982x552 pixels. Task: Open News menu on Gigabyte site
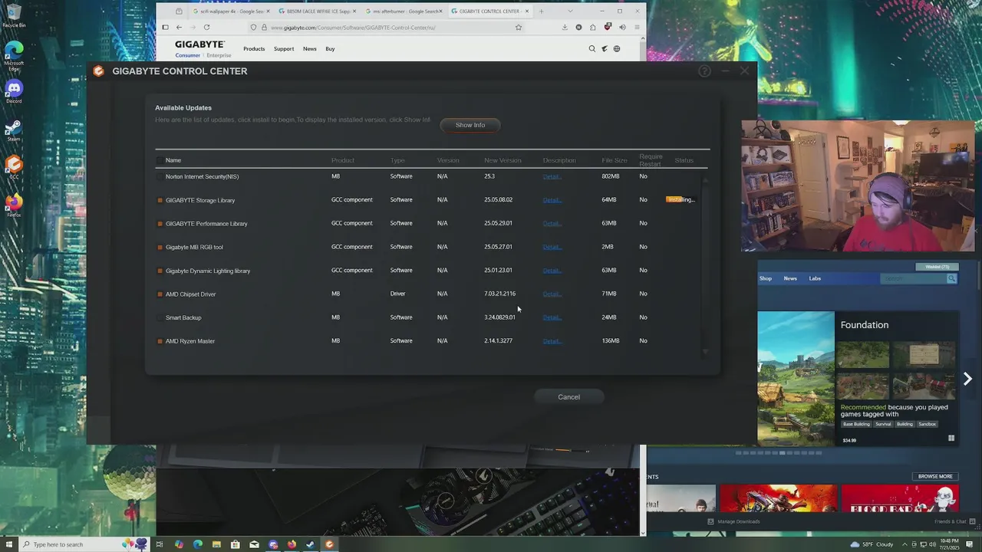[309, 49]
